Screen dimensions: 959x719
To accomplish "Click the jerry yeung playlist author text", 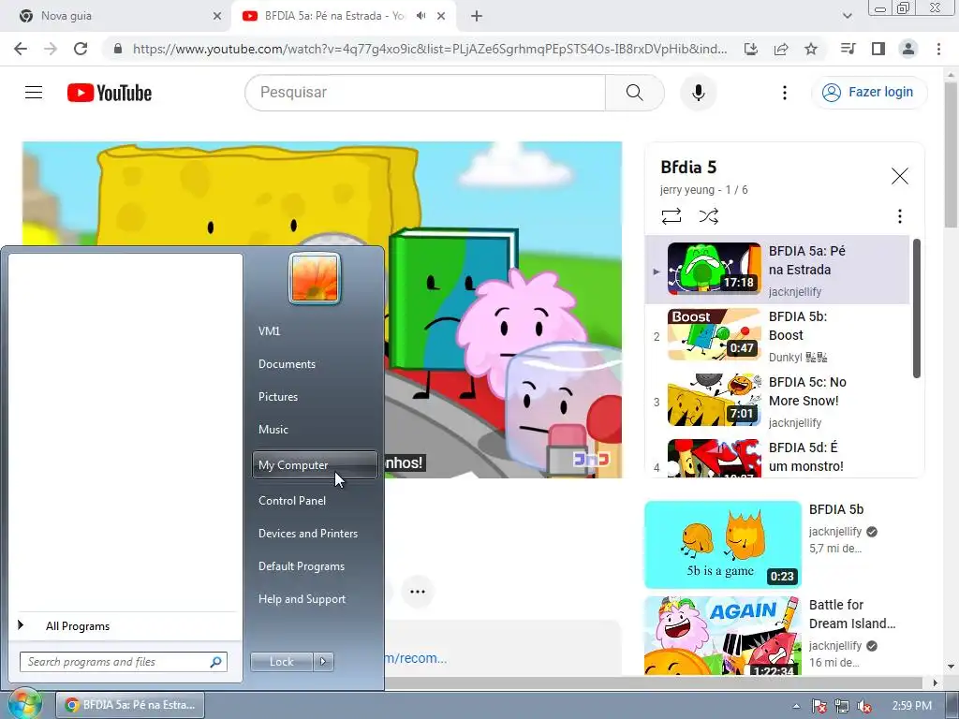I will (687, 189).
